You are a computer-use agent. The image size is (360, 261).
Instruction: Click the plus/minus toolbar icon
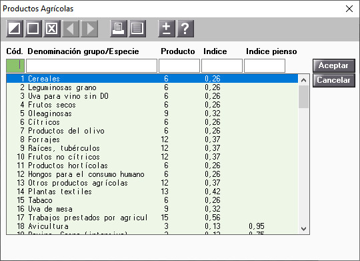pos(167,29)
